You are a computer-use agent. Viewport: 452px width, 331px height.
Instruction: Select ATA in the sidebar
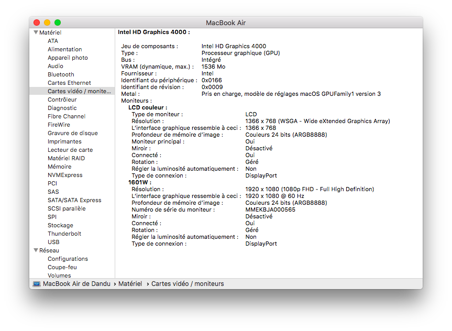coord(53,41)
